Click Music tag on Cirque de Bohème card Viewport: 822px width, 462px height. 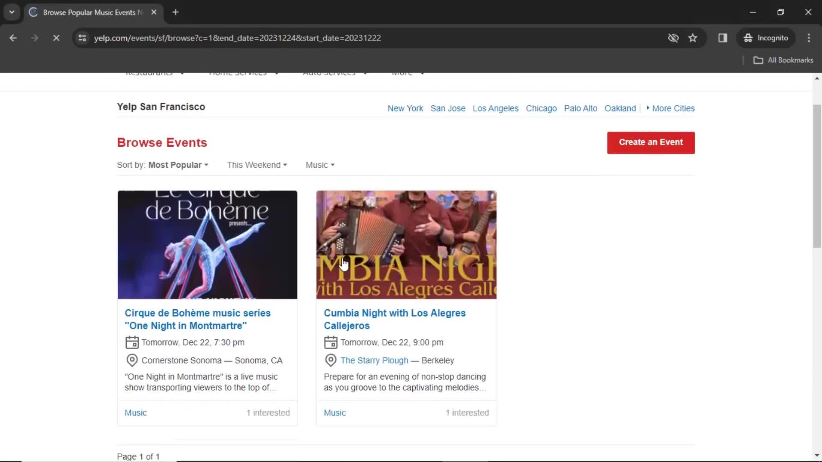tap(135, 413)
